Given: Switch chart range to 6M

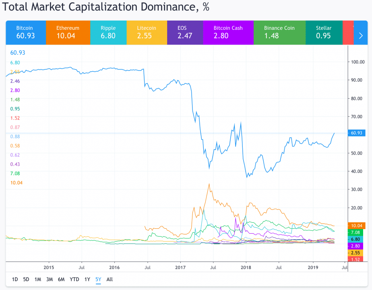Looking at the screenshot, I should click(x=61, y=279).
